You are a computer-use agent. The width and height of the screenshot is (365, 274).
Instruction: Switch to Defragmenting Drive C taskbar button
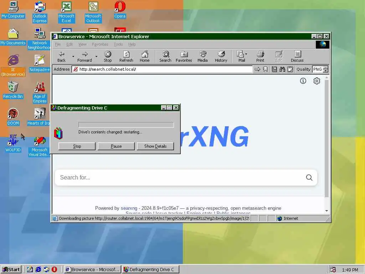(151, 269)
